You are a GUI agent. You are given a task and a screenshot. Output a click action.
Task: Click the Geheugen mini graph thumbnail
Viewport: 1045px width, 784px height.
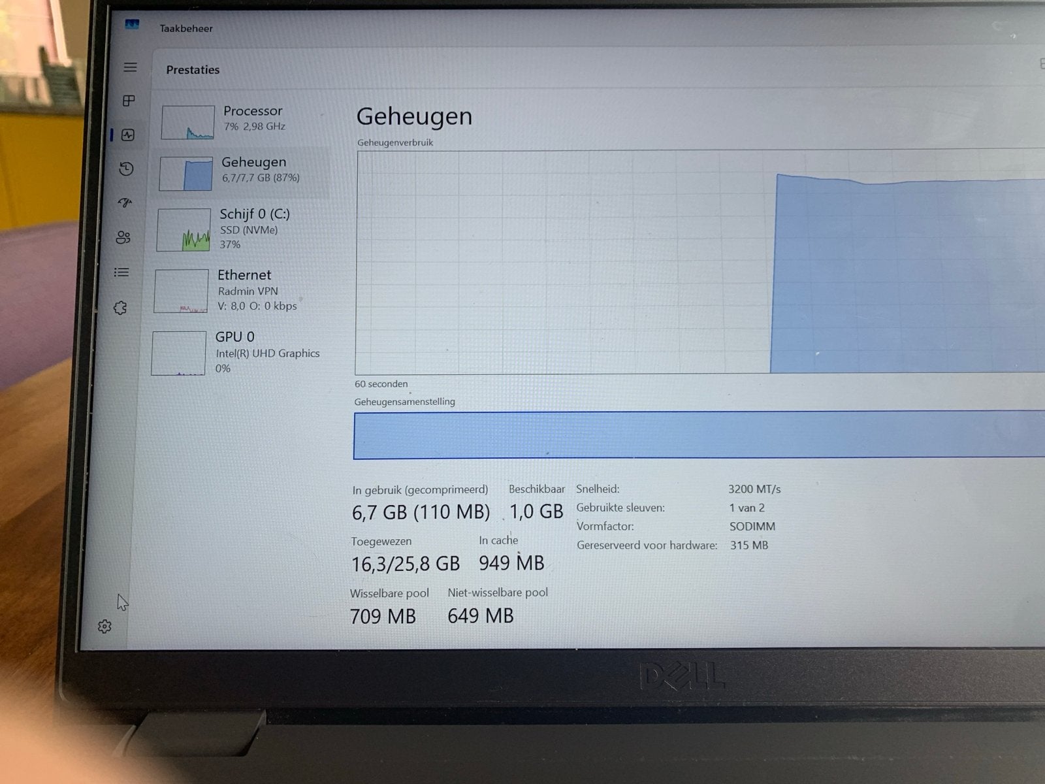click(186, 174)
